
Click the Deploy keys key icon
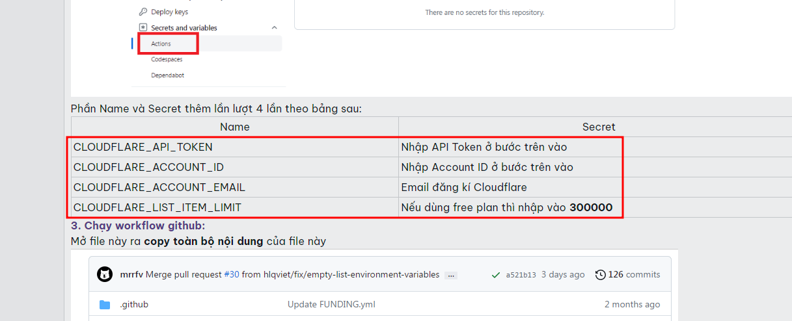(143, 12)
